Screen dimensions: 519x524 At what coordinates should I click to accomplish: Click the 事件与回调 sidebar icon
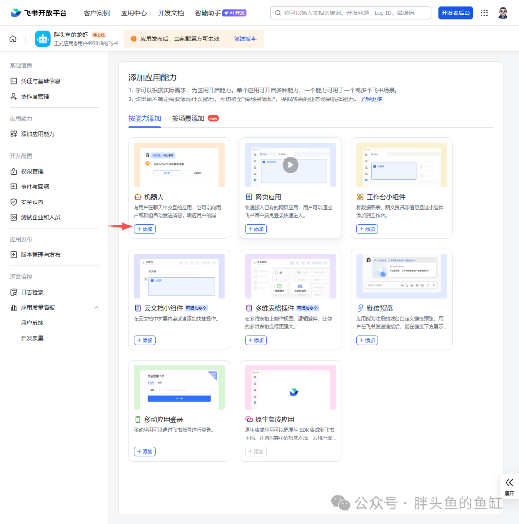pyautogui.click(x=13, y=187)
